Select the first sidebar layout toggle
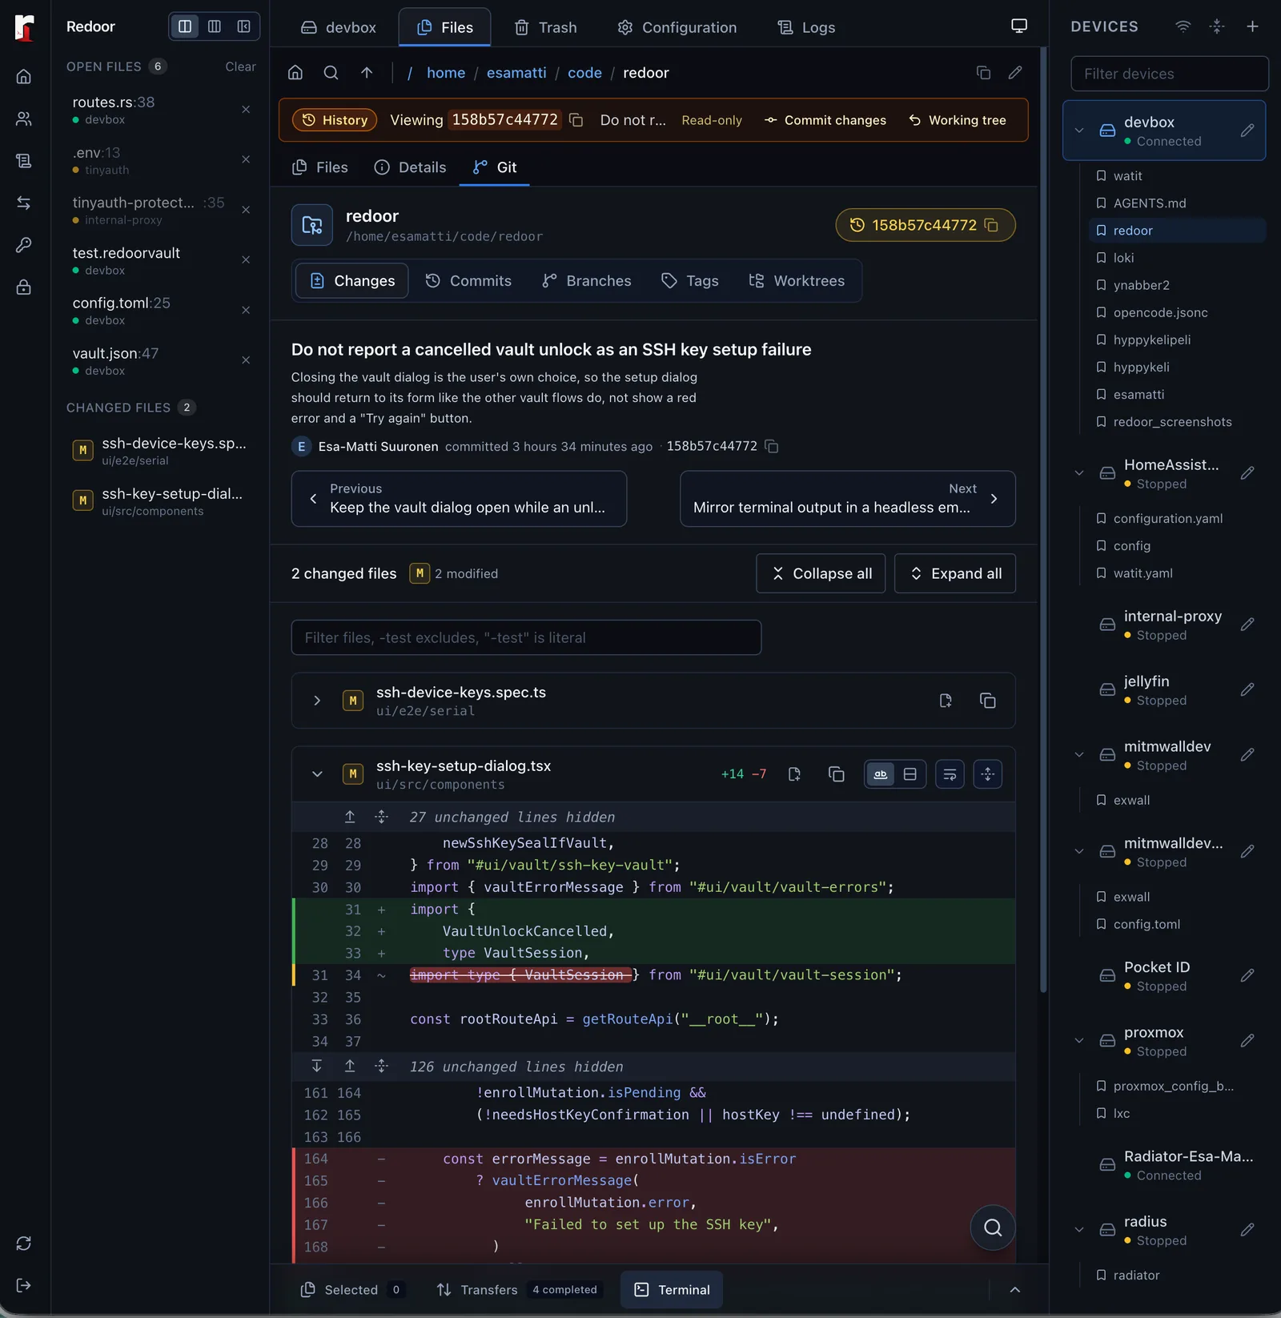The width and height of the screenshot is (1281, 1318). pyautogui.click(x=185, y=26)
